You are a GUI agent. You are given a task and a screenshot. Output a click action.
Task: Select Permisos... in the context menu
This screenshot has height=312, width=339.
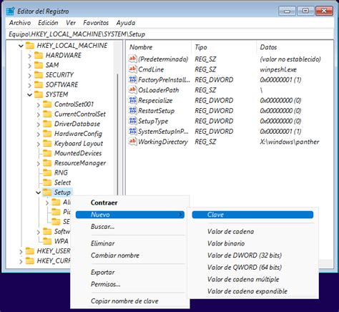coord(130,284)
